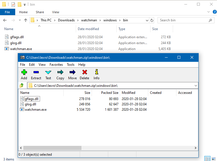Click the 7-Zip scroll left arrow

click(21, 148)
